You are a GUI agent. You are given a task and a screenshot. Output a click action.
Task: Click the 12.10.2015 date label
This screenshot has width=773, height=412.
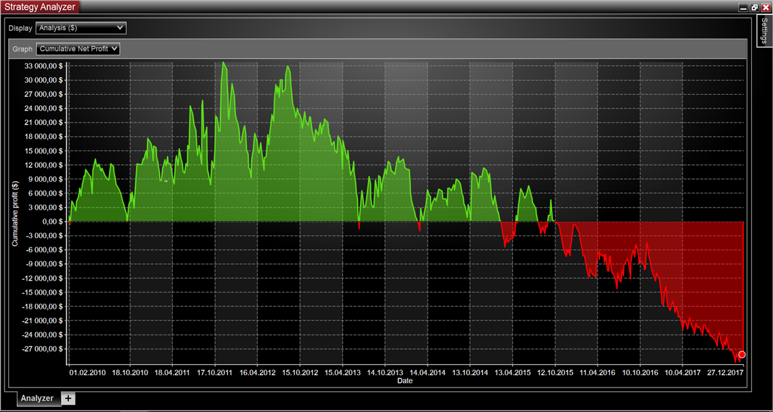(556, 373)
